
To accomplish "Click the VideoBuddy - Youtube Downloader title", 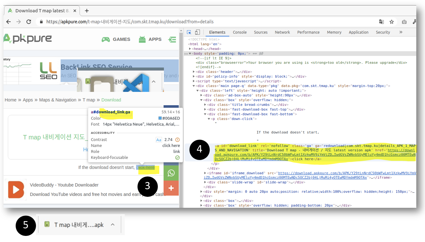I will click(x=64, y=185).
